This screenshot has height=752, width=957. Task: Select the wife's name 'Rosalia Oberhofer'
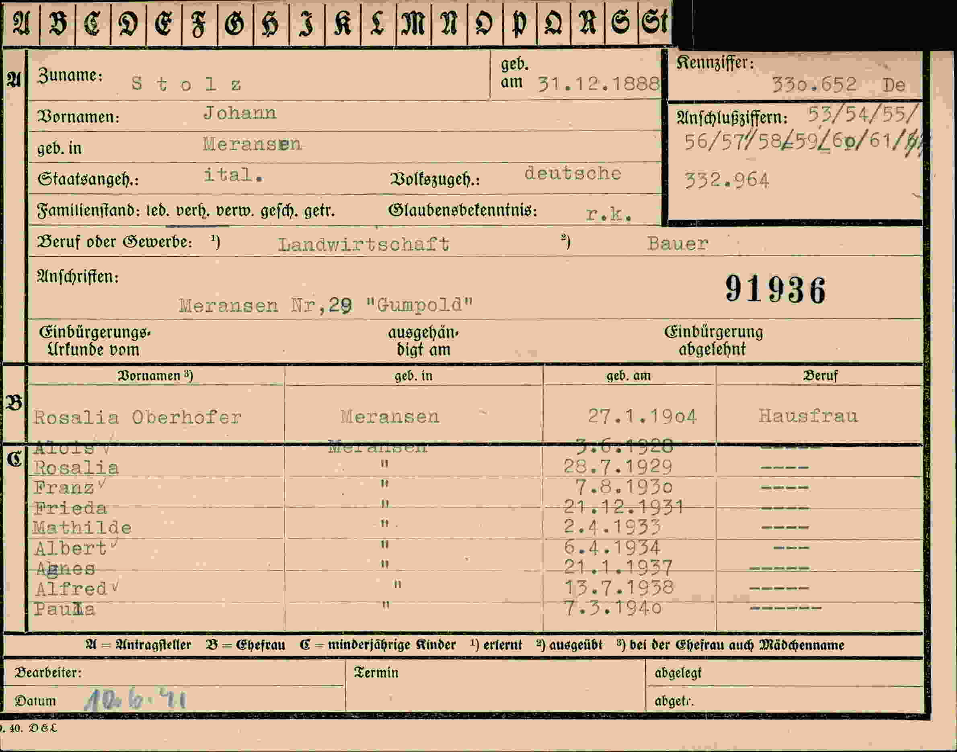coord(138,417)
